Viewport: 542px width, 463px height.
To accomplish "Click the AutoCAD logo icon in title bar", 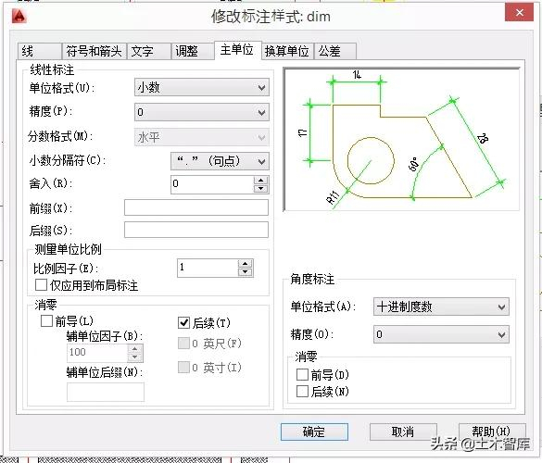I will click(x=19, y=16).
